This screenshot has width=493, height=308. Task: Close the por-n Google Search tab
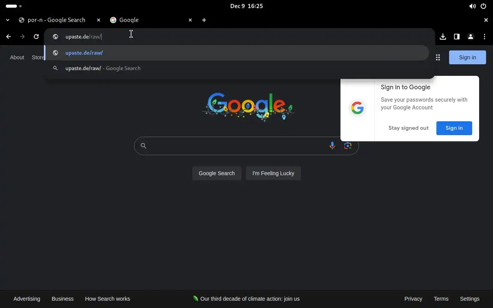click(x=99, y=20)
